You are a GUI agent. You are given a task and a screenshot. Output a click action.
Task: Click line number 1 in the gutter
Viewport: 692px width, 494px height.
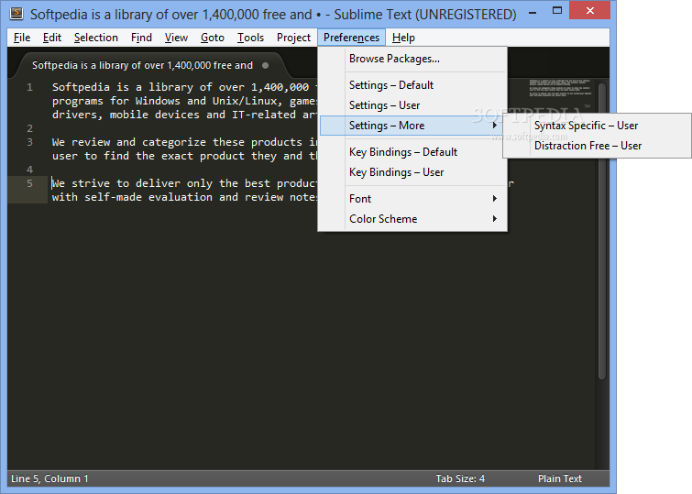pos(29,87)
